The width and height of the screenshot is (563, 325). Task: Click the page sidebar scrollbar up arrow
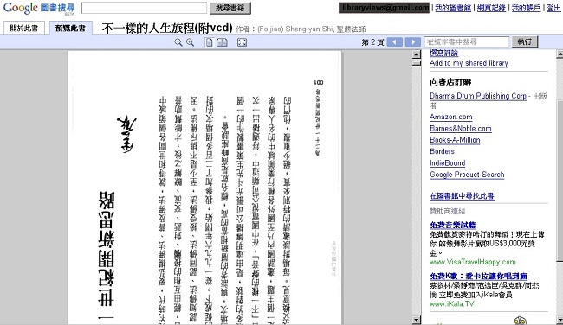[560, 54]
